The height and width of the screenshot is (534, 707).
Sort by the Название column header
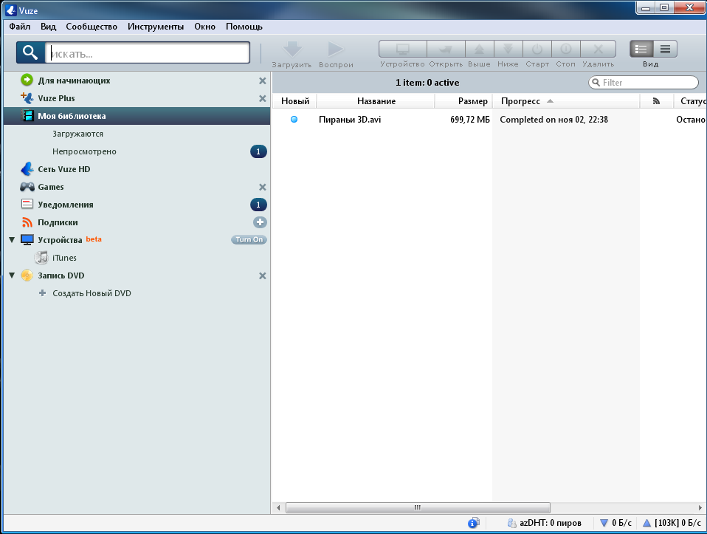[x=376, y=101]
